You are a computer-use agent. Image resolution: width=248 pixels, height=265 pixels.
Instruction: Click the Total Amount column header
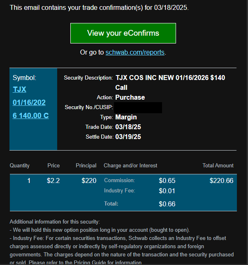click(x=218, y=166)
